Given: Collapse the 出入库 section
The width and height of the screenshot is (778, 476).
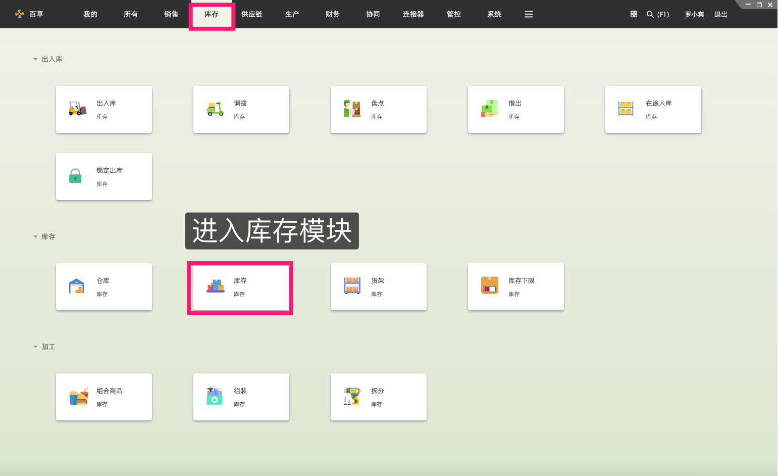Looking at the screenshot, I should point(35,59).
